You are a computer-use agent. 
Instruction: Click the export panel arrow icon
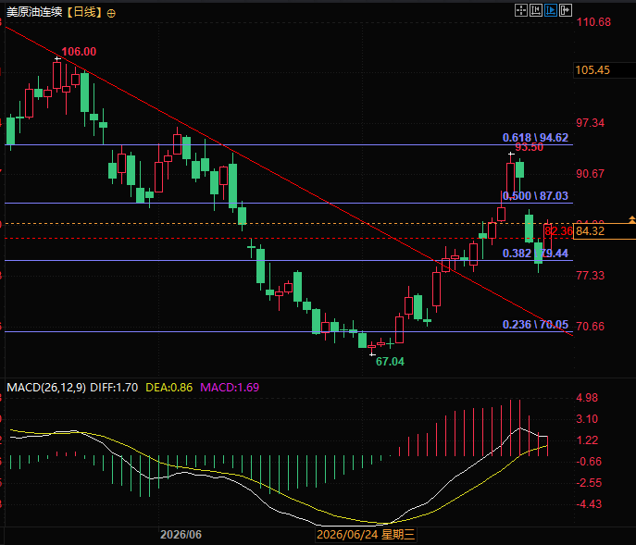pyautogui.click(x=566, y=10)
